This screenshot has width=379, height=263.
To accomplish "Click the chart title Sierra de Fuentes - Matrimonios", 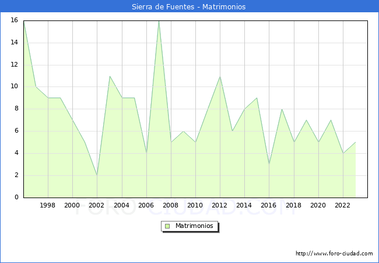I will [189, 6].
